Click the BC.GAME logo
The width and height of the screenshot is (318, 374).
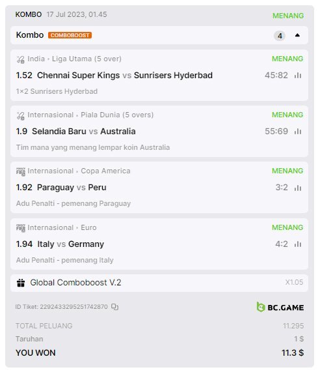[280, 308]
